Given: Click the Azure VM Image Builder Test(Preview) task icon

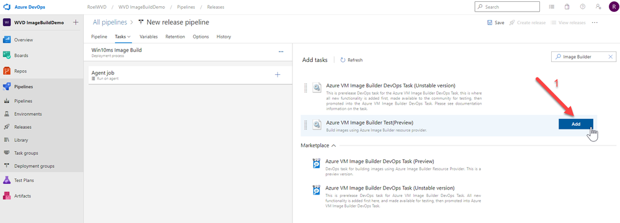Looking at the screenshot, I should coord(317,125).
